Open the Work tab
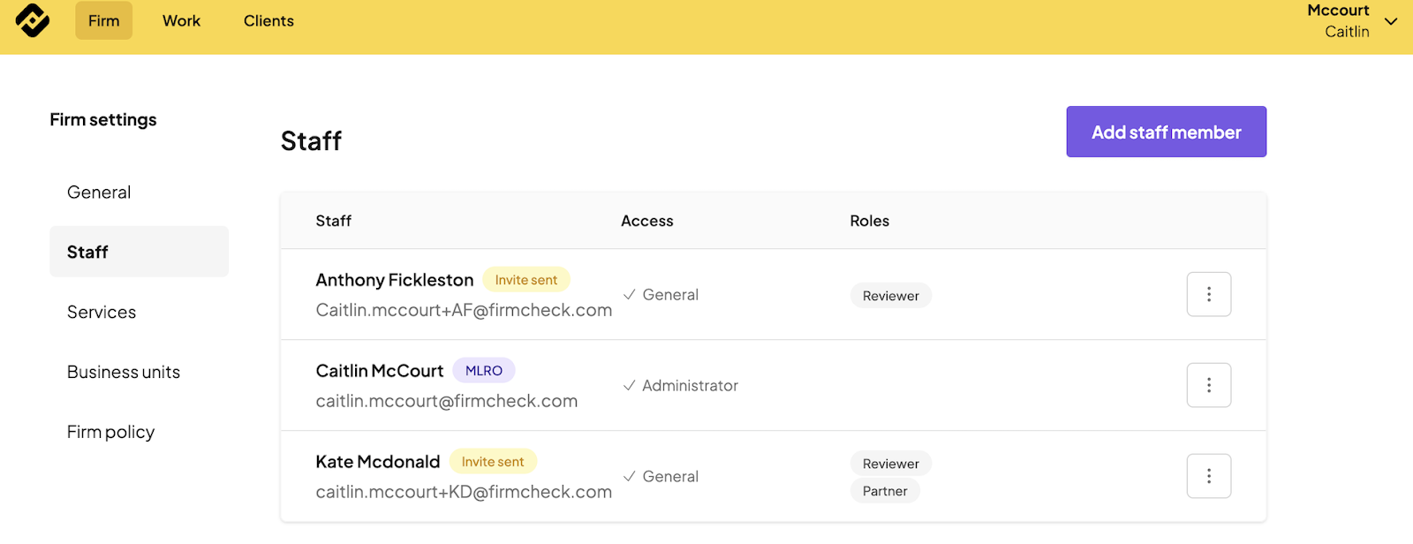Image resolution: width=1413 pixels, height=544 pixels. click(181, 21)
